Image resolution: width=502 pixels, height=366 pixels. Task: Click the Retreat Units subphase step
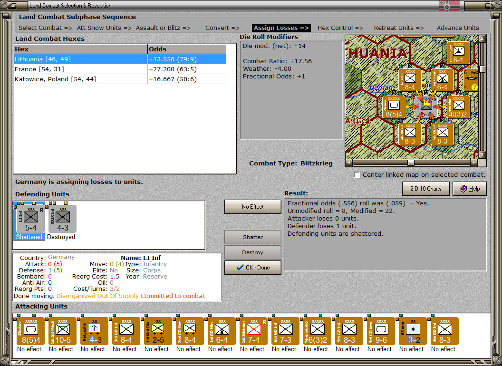(399, 28)
